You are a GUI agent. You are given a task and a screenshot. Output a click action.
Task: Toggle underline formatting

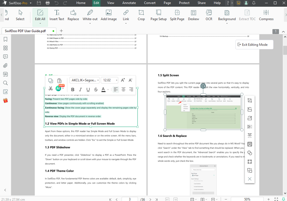click(x=88, y=90)
